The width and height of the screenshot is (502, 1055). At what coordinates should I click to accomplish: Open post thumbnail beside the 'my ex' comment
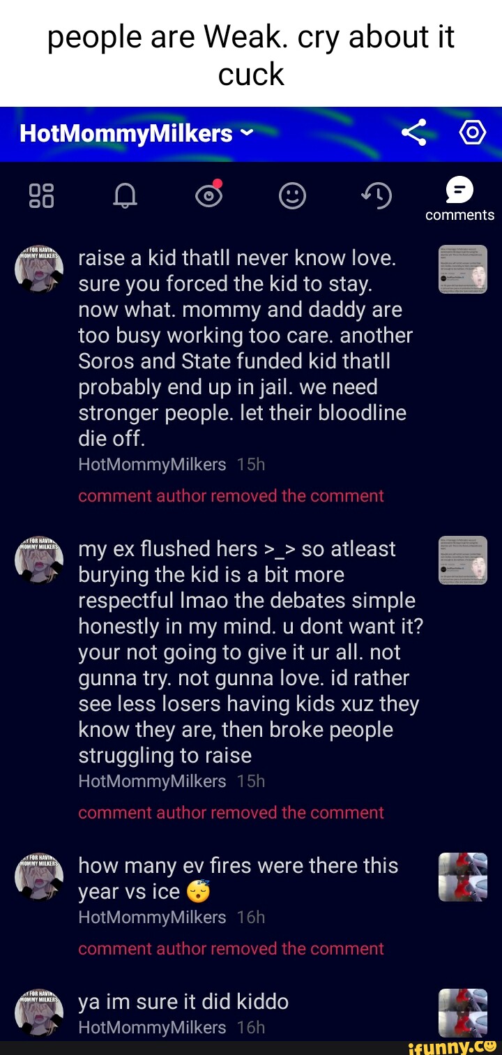tap(462, 560)
